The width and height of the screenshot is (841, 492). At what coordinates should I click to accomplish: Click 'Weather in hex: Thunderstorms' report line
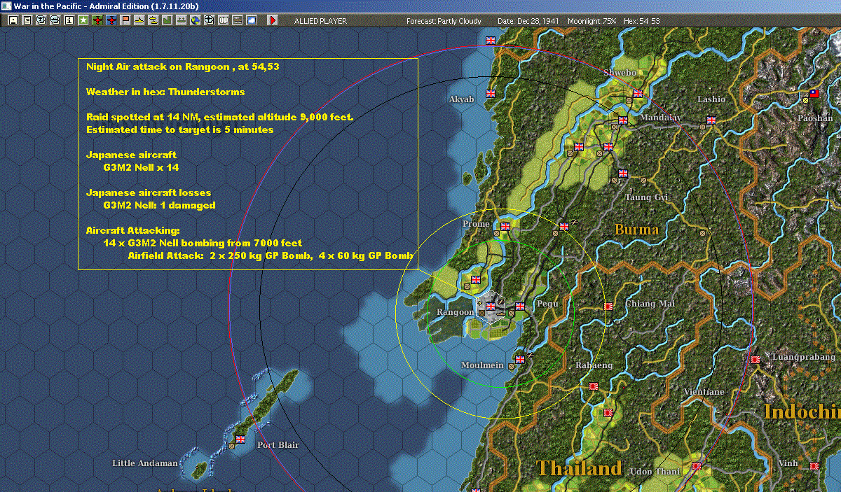tap(165, 92)
